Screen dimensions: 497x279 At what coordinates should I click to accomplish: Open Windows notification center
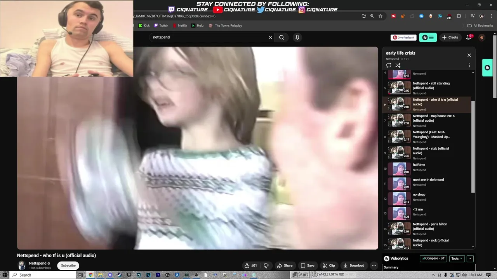coord(488,275)
